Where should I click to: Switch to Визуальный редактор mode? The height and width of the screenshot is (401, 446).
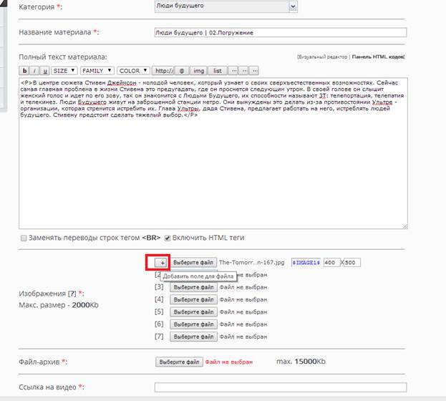pos(322,57)
